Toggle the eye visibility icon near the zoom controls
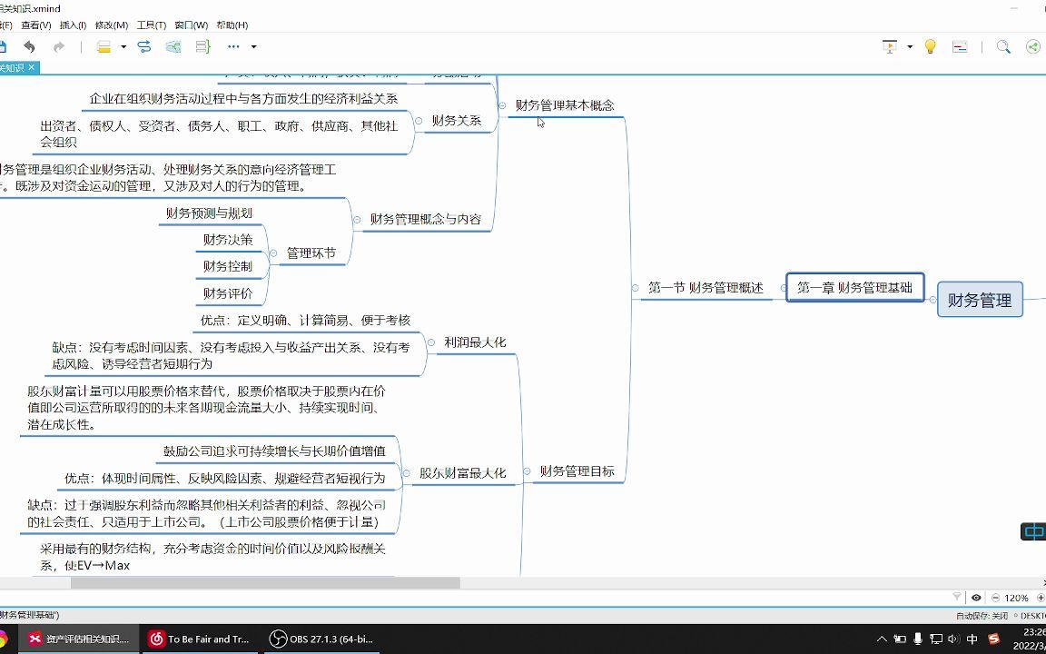Image resolution: width=1046 pixels, height=654 pixels. coord(976,598)
